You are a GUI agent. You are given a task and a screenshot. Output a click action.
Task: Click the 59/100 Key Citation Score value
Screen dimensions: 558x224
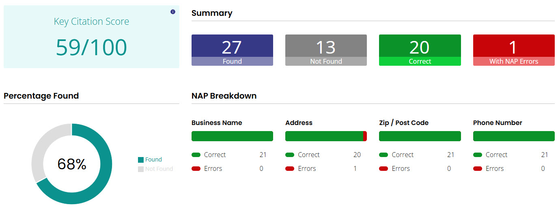point(91,47)
